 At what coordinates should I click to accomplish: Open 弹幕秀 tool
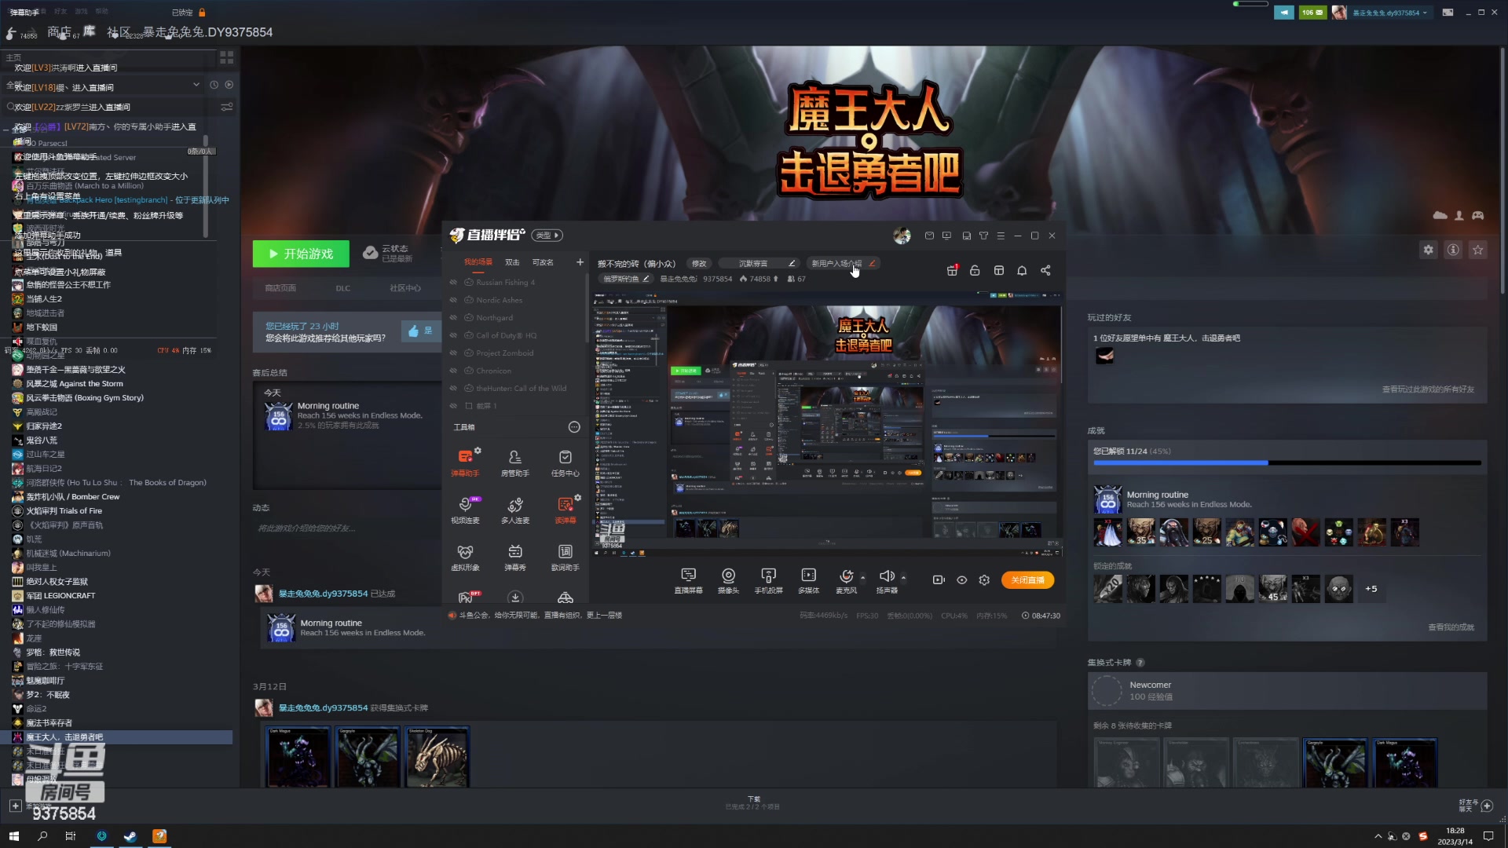click(515, 557)
